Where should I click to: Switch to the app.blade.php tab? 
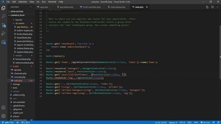(x=66, y=7)
